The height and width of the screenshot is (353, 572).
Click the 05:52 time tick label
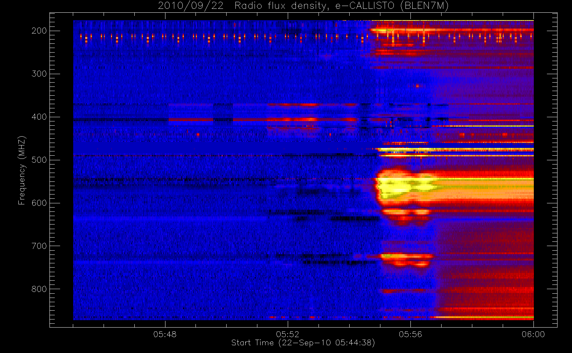(x=287, y=334)
